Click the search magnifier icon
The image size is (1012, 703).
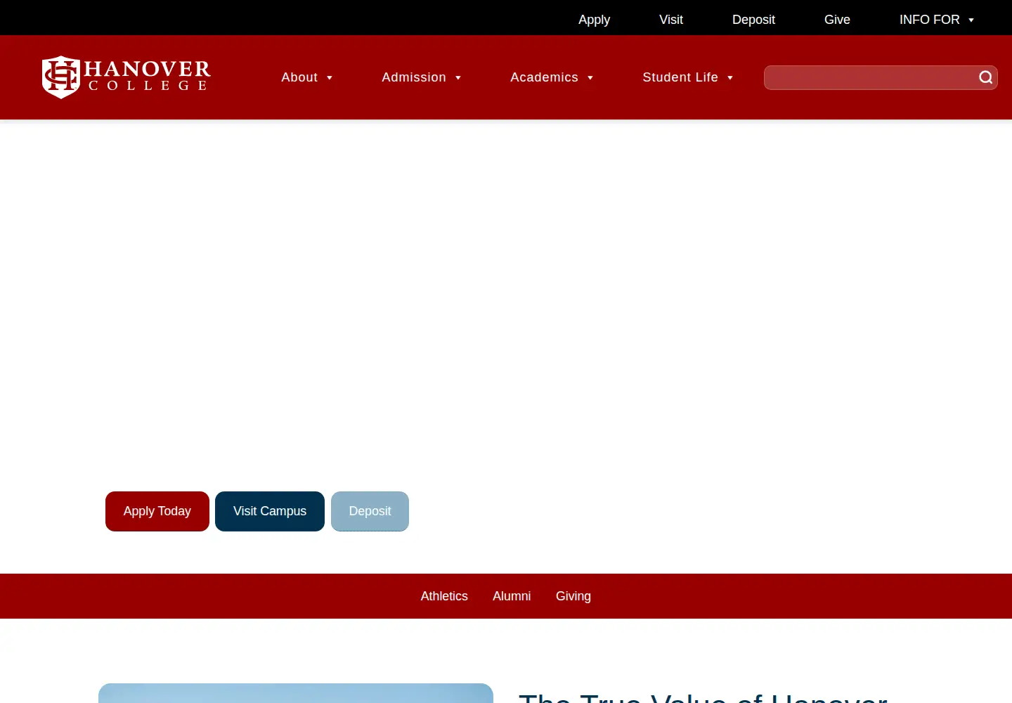click(986, 77)
